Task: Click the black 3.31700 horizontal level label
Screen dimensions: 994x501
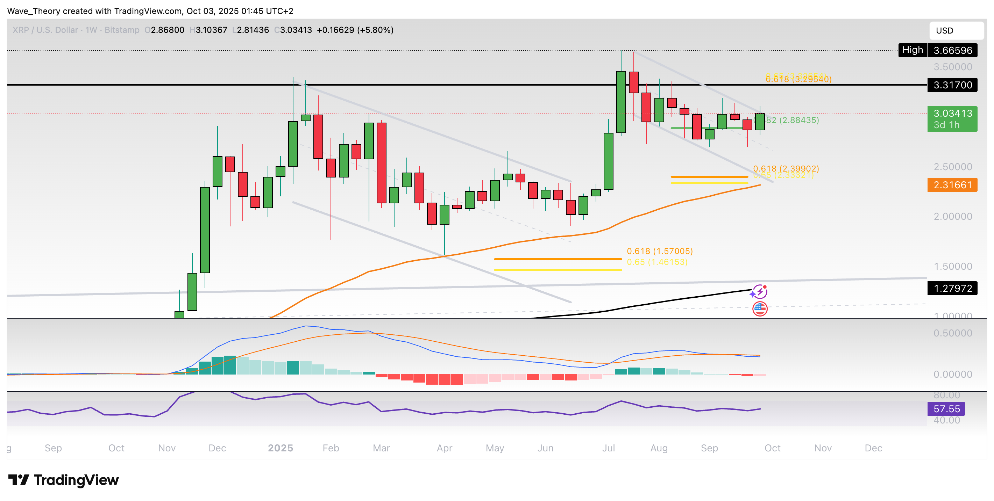Action: coord(952,85)
